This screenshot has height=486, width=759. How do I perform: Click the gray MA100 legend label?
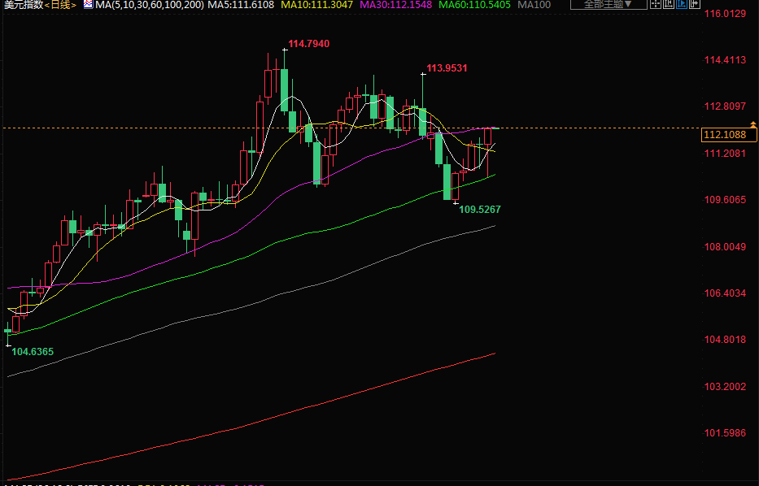coord(534,5)
